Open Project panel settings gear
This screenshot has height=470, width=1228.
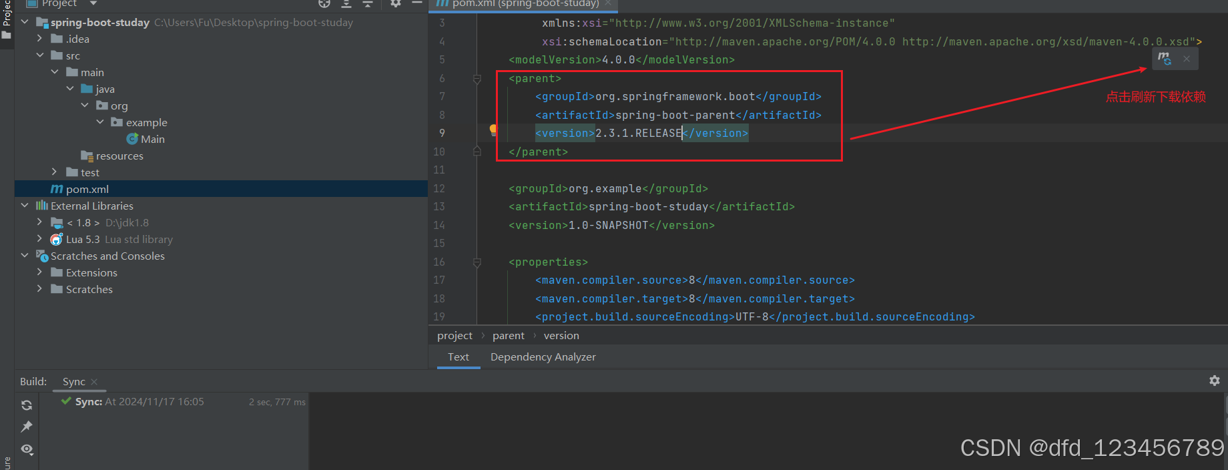tap(396, 3)
